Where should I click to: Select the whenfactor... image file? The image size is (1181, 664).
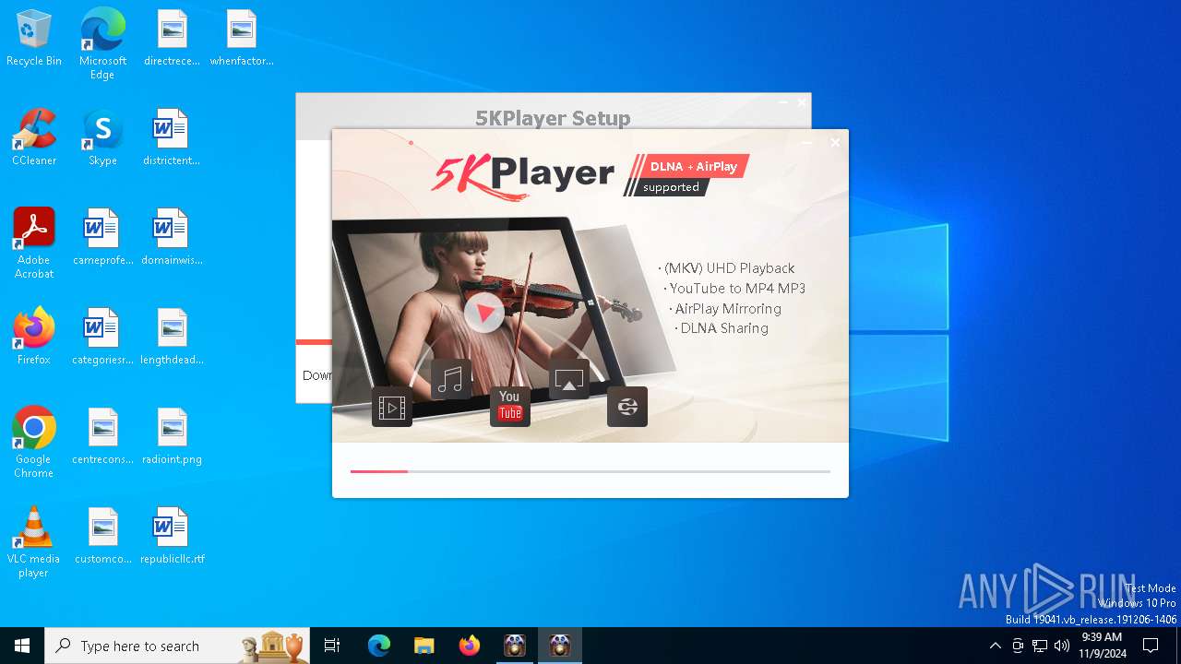point(241,38)
